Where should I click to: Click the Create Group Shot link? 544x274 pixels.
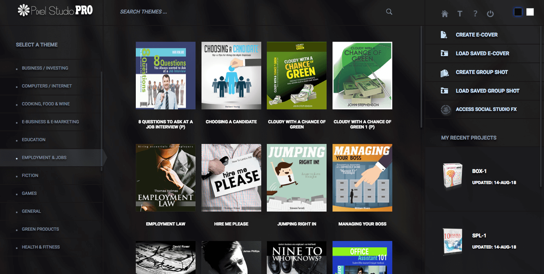[482, 72]
